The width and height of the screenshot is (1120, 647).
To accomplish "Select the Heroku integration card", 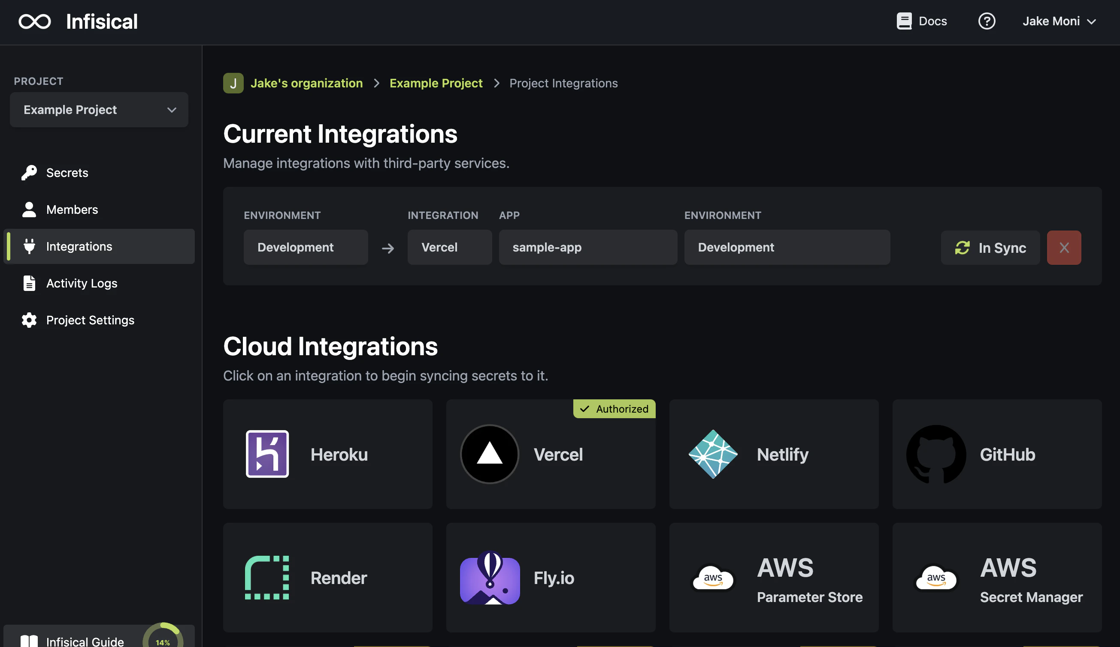I will (327, 454).
